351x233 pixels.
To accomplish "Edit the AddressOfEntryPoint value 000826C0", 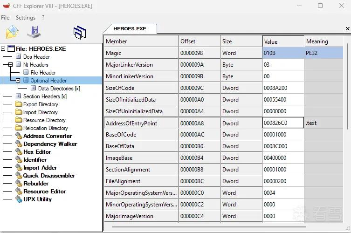I will click(x=283, y=123).
